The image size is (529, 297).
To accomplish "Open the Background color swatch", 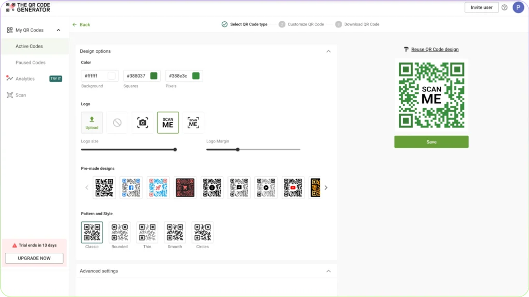I will pyautogui.click(x=112, y=76).
